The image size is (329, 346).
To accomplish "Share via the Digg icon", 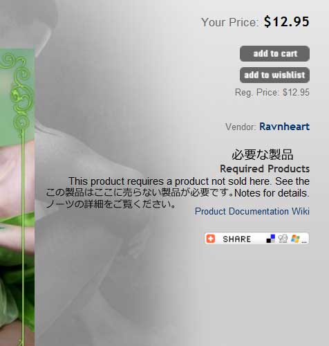I will click(283, 239).
